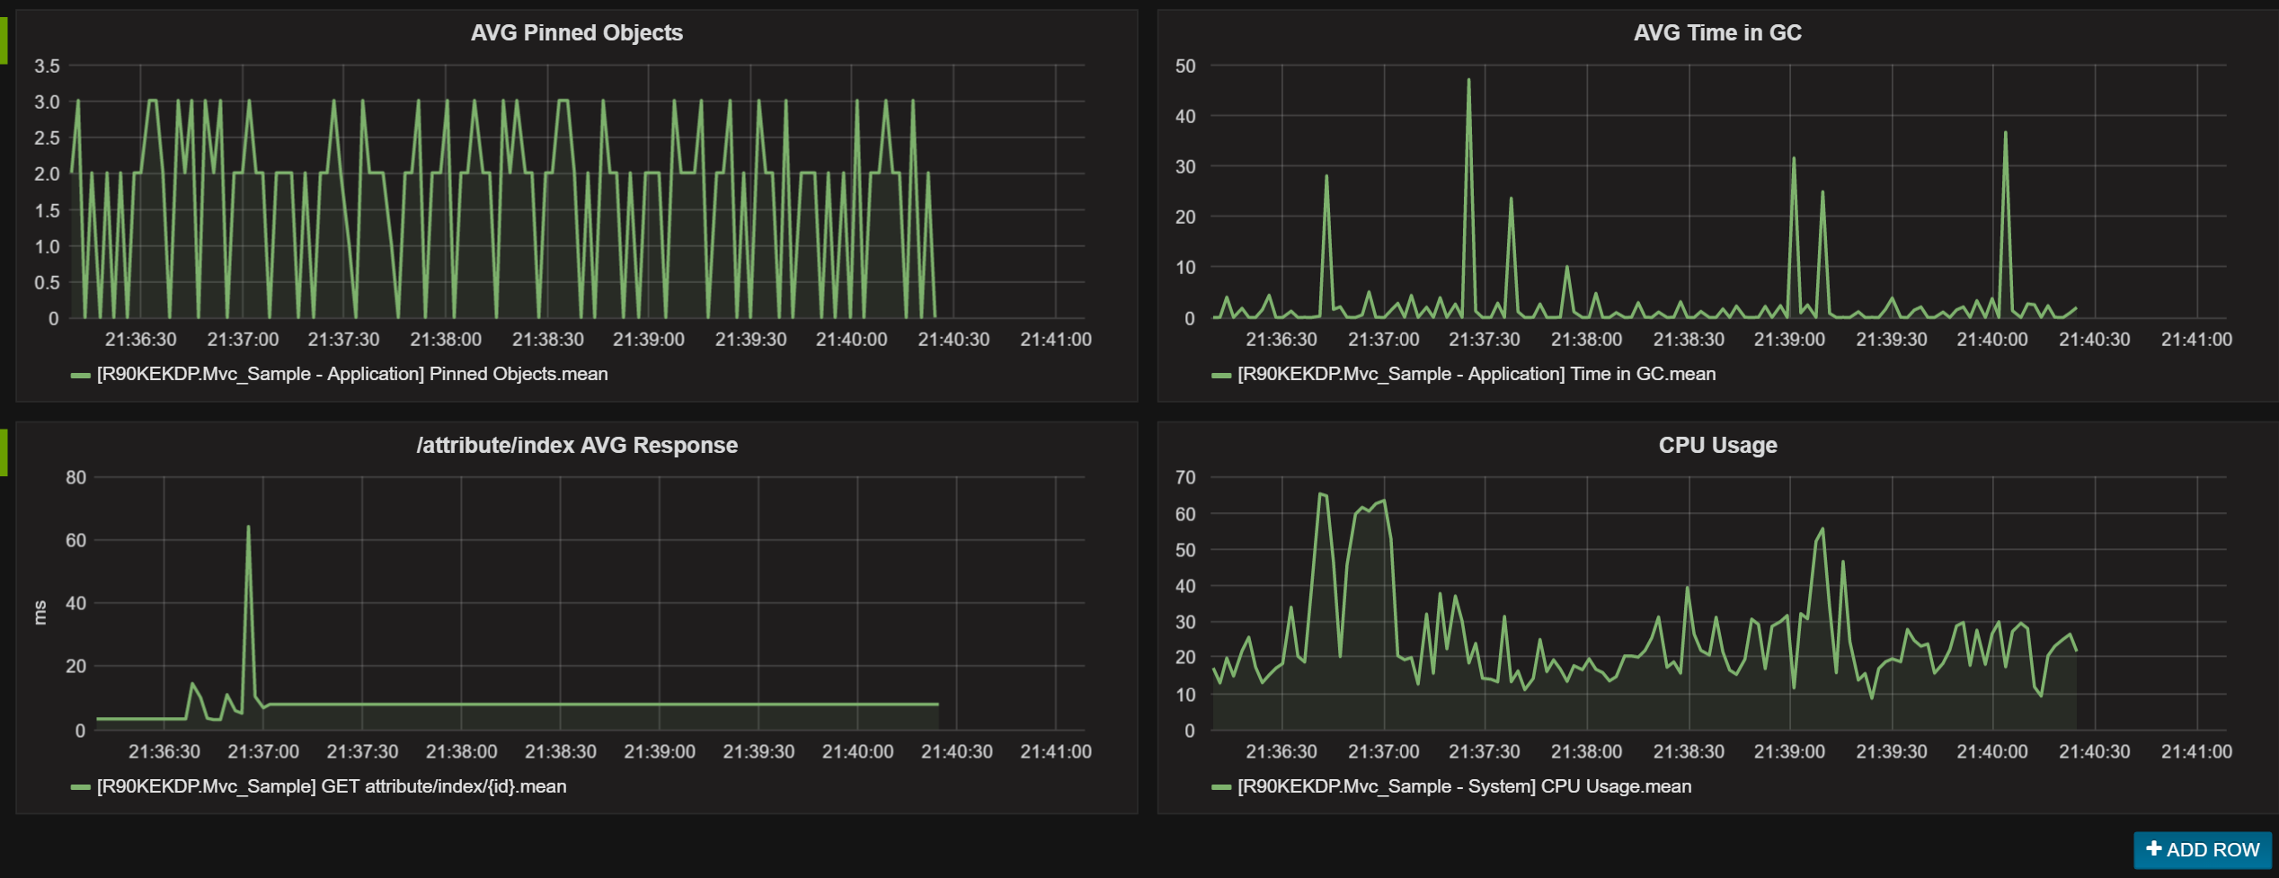This screenshot has width=2279, height=878.
Task: Click the tallest GC spike near 21:37:30
Action: point(1468,81)
